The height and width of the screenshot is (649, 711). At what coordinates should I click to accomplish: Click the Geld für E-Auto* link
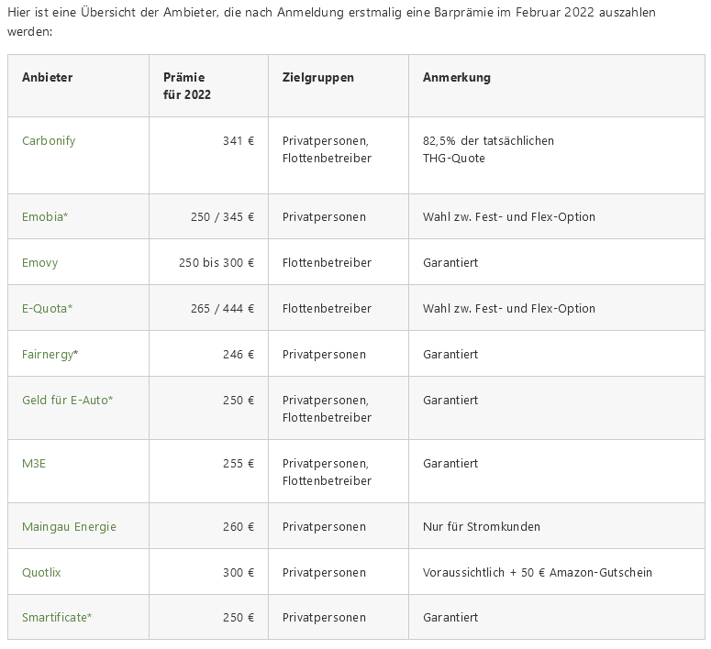pyautogui.click(x=67, y=401)
